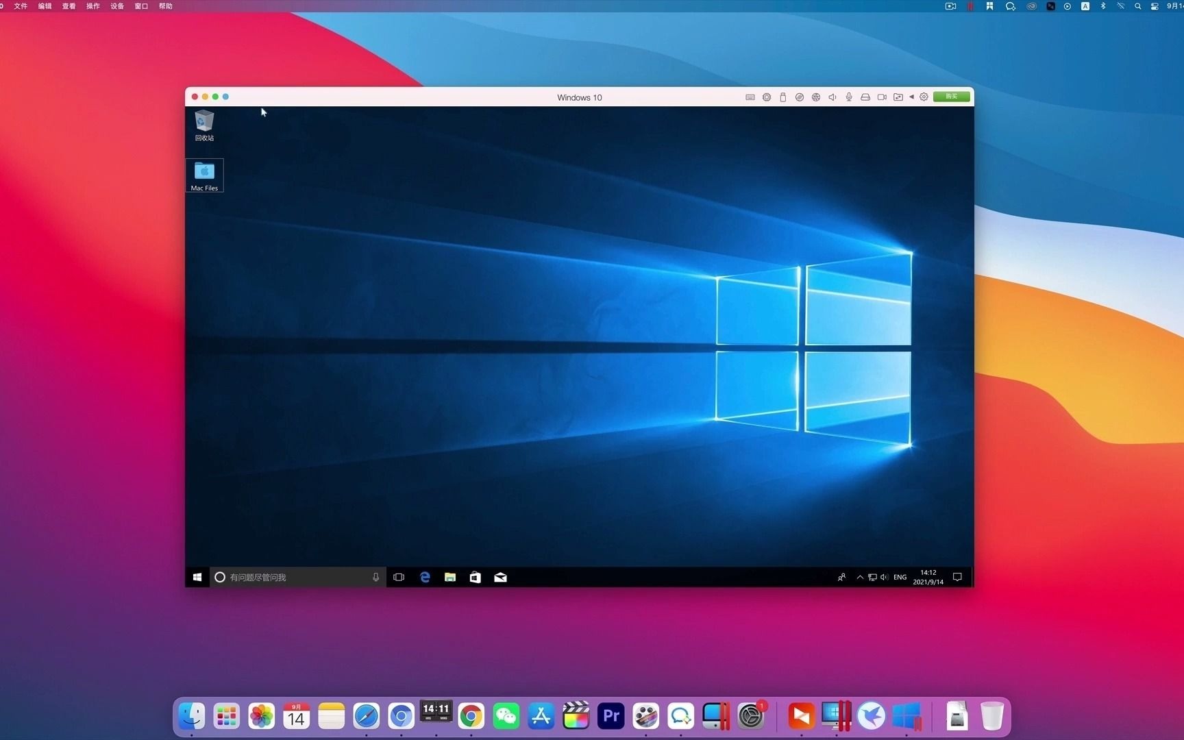Click the USB device icon in Parallels toolbar
The height and width of the screenshot is (740, 1184).
[x=783, y=97]
